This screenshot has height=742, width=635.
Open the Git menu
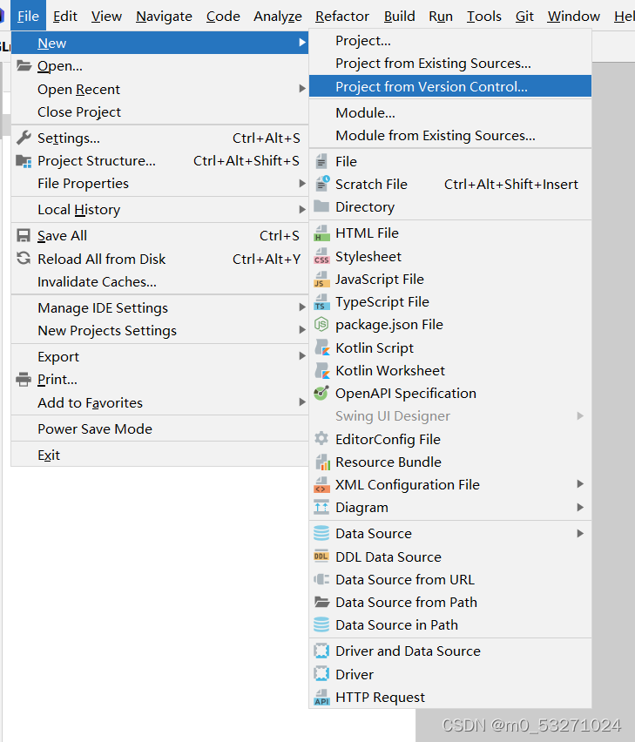click(x=524, y=16)
